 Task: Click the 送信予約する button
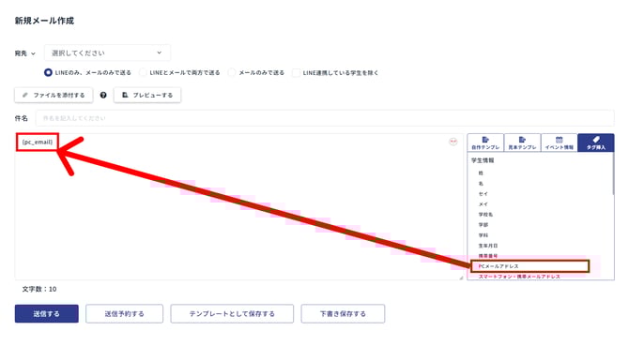point(124,313)
